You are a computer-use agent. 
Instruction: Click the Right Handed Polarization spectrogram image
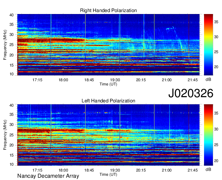point(108,45)
